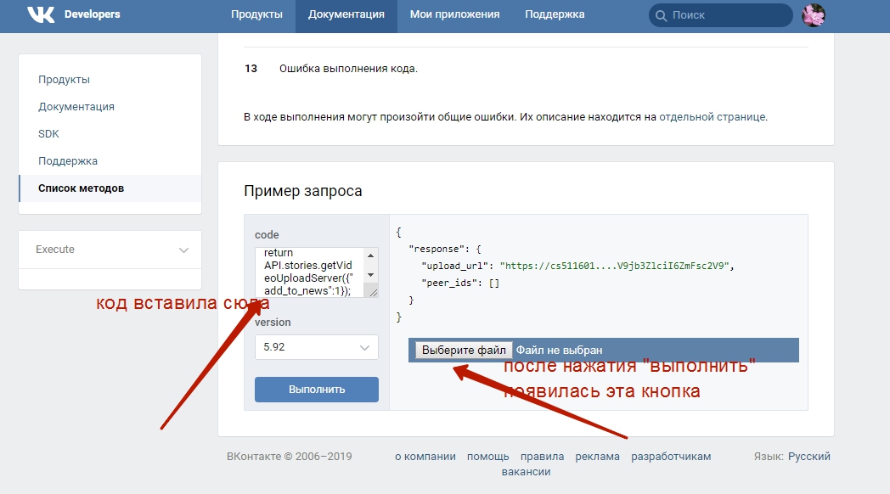Change language via Русский link
The width and height of the screenshot is (890, 494).
[x=809, y=457]
